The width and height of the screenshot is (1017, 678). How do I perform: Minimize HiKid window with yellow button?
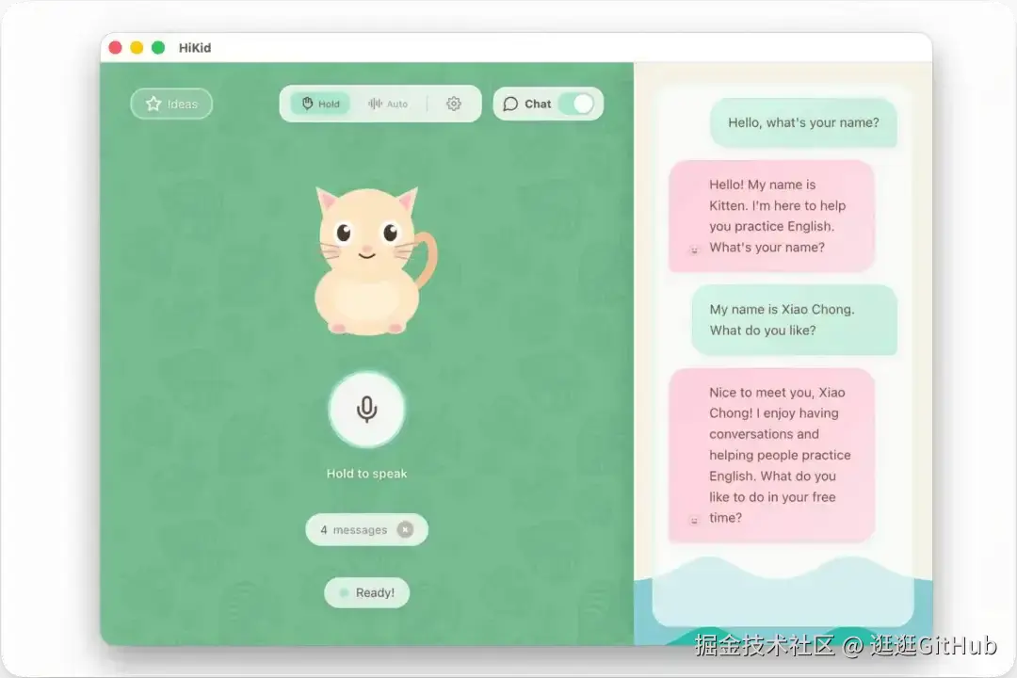(x=137, y=47)
